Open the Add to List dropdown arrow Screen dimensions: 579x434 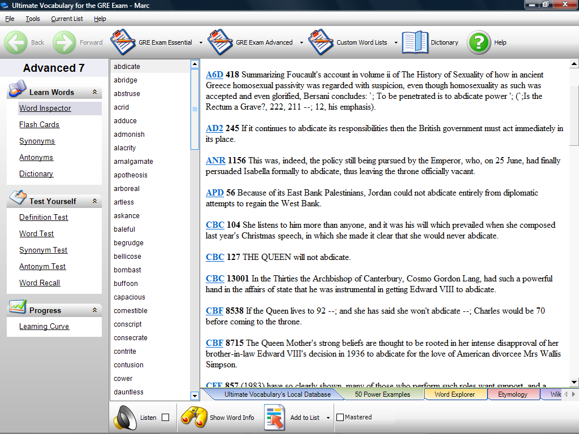coord(328,418)
